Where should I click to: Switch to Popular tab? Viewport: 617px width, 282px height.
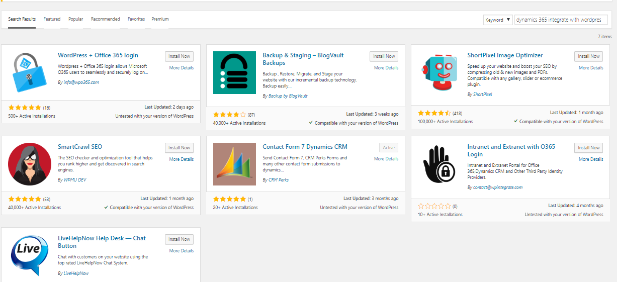(76, 19)
